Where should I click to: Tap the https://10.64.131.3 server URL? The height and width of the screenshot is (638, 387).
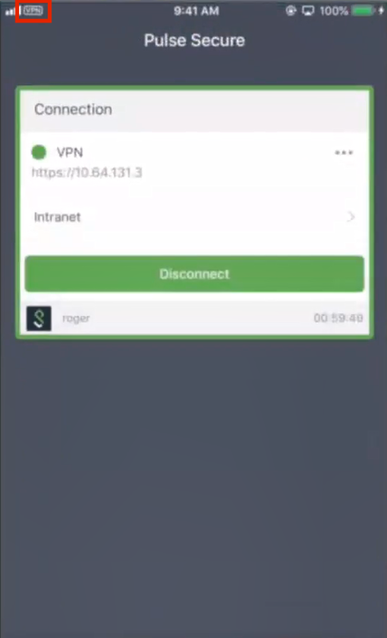point(87,173)
